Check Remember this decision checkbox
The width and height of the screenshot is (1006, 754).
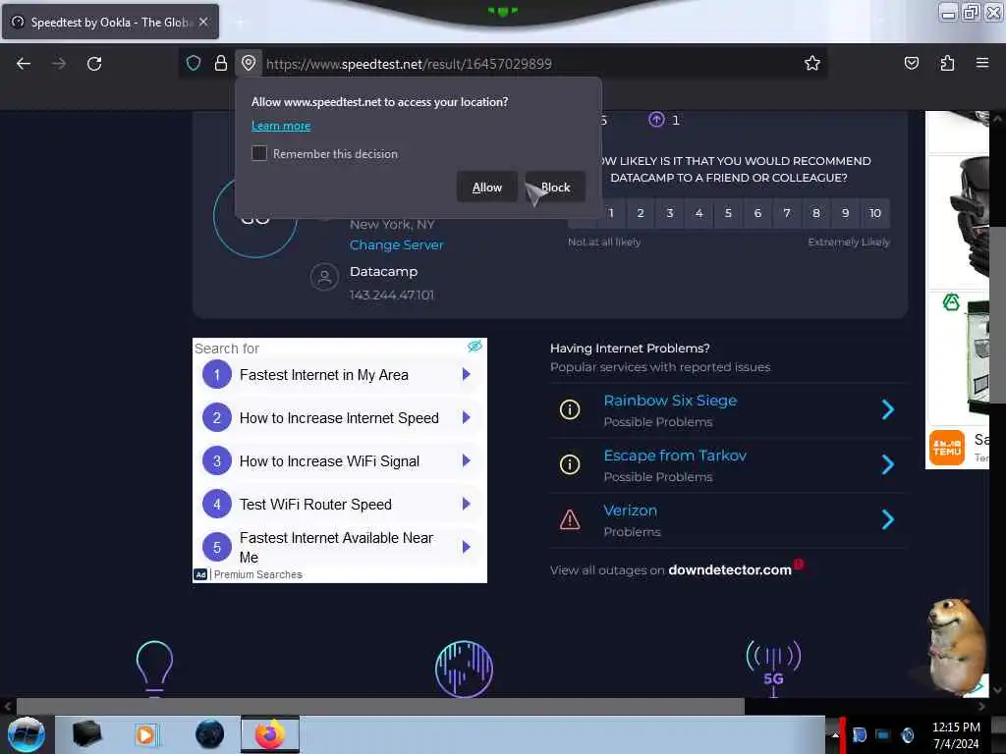point(259,153)
